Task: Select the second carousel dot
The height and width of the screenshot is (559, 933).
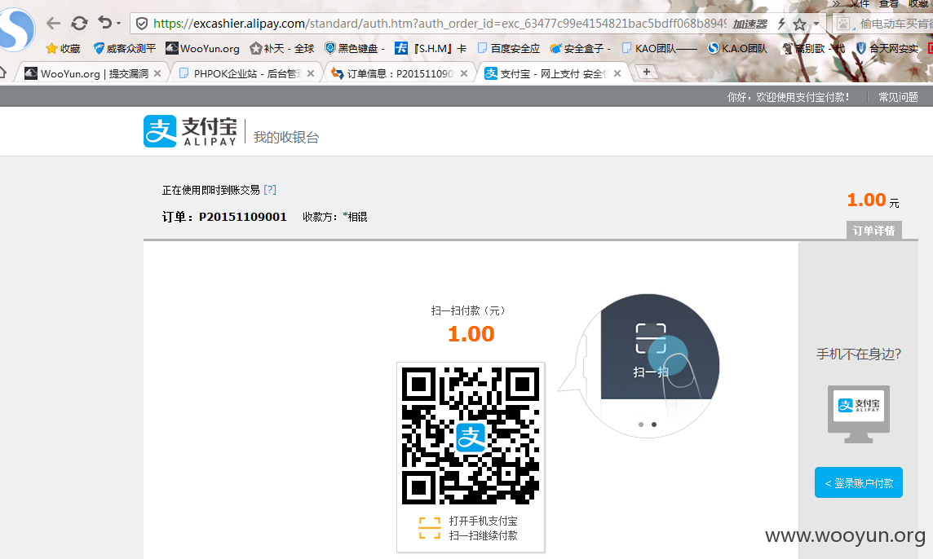Action: 654,425
